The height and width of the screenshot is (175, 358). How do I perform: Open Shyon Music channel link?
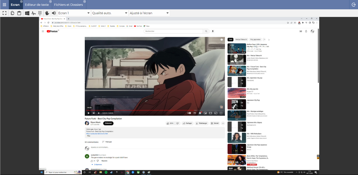95,122
